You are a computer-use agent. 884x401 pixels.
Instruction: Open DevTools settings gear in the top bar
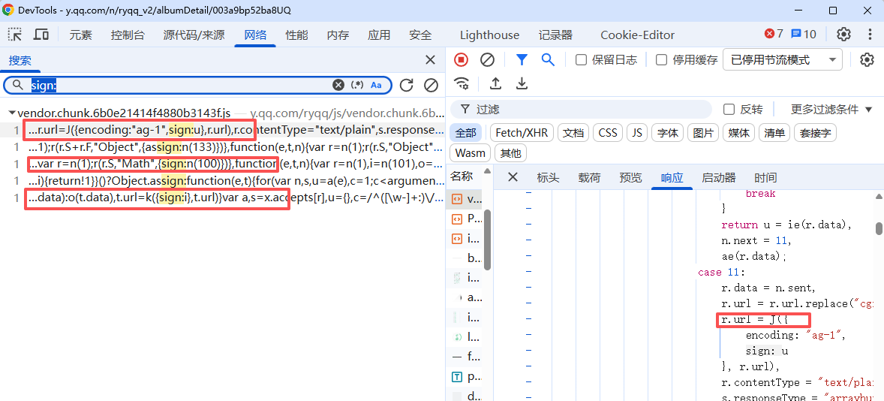tap(843, 35)
